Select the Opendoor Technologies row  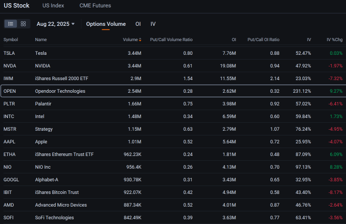click(x=60, y=91)
